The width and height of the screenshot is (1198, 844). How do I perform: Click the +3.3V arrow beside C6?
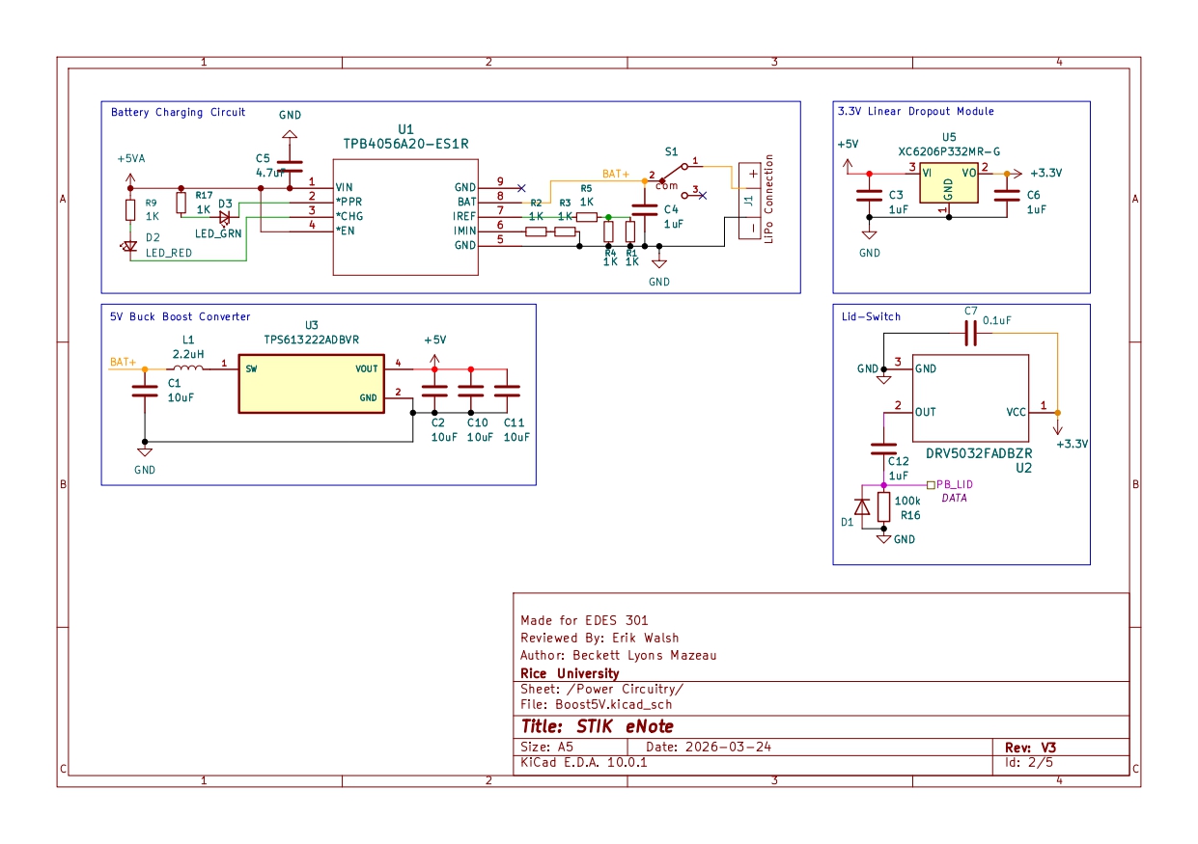1017,174
